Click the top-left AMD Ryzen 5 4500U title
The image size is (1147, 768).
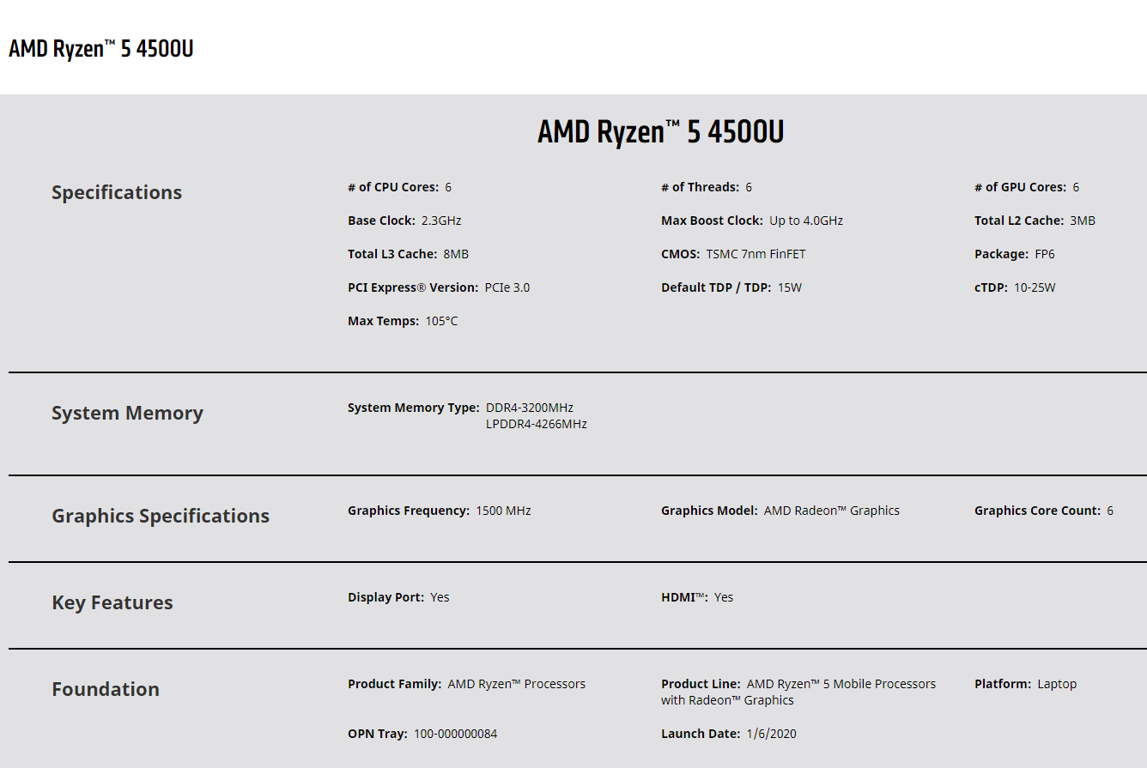coord(101,49)
